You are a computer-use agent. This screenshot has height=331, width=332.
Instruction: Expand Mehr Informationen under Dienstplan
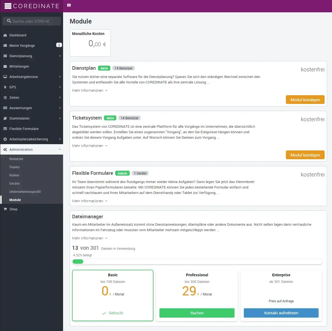90,91
